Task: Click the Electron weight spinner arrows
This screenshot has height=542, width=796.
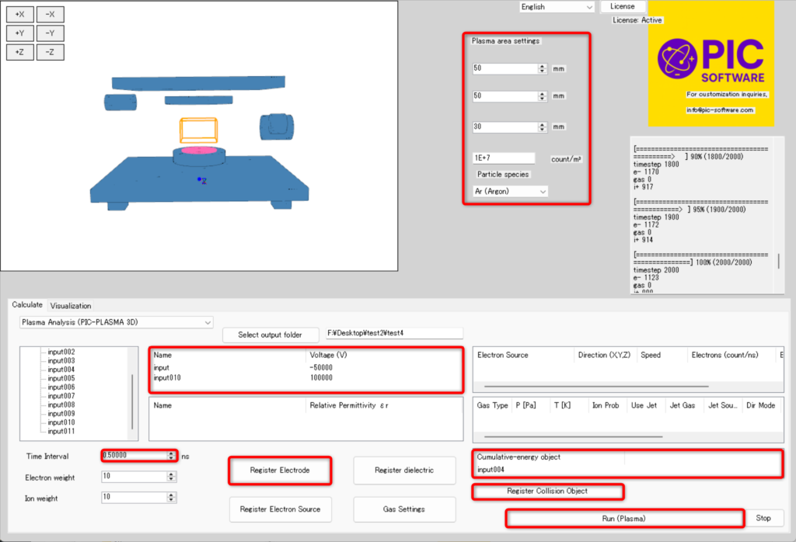Action: point(171,477)
